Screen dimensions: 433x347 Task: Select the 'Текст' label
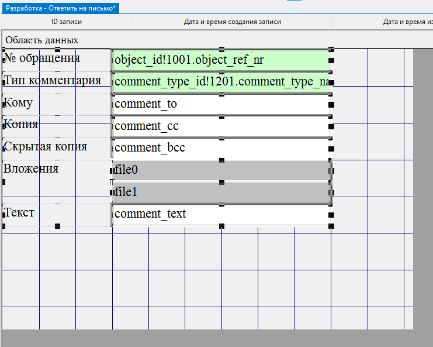tap(19, 212)
